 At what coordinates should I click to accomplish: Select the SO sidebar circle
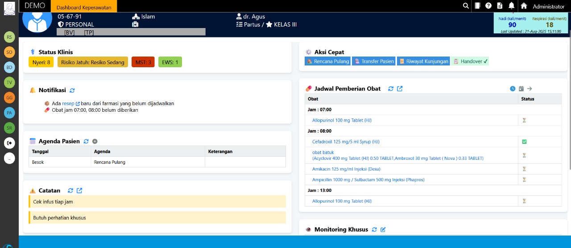(x=9, y=53)
